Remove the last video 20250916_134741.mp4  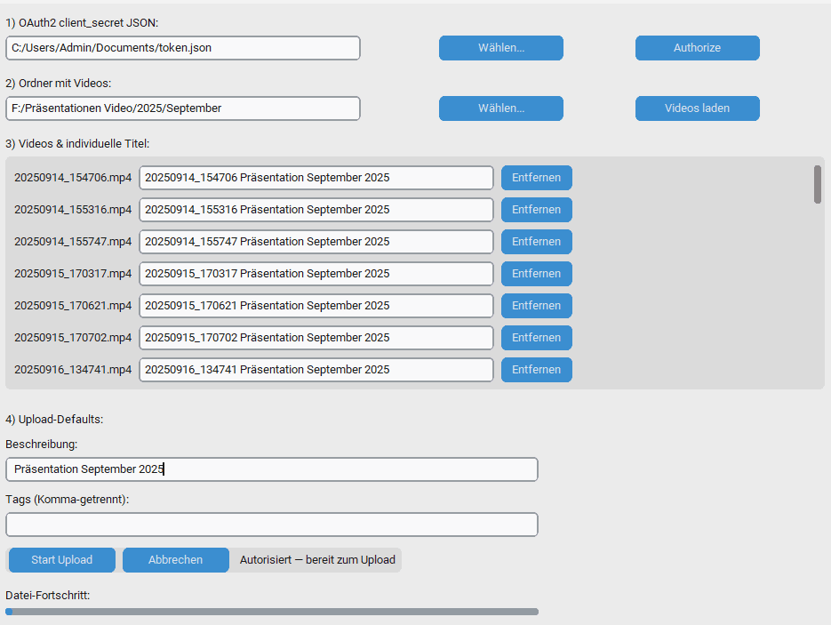(536, 369)
